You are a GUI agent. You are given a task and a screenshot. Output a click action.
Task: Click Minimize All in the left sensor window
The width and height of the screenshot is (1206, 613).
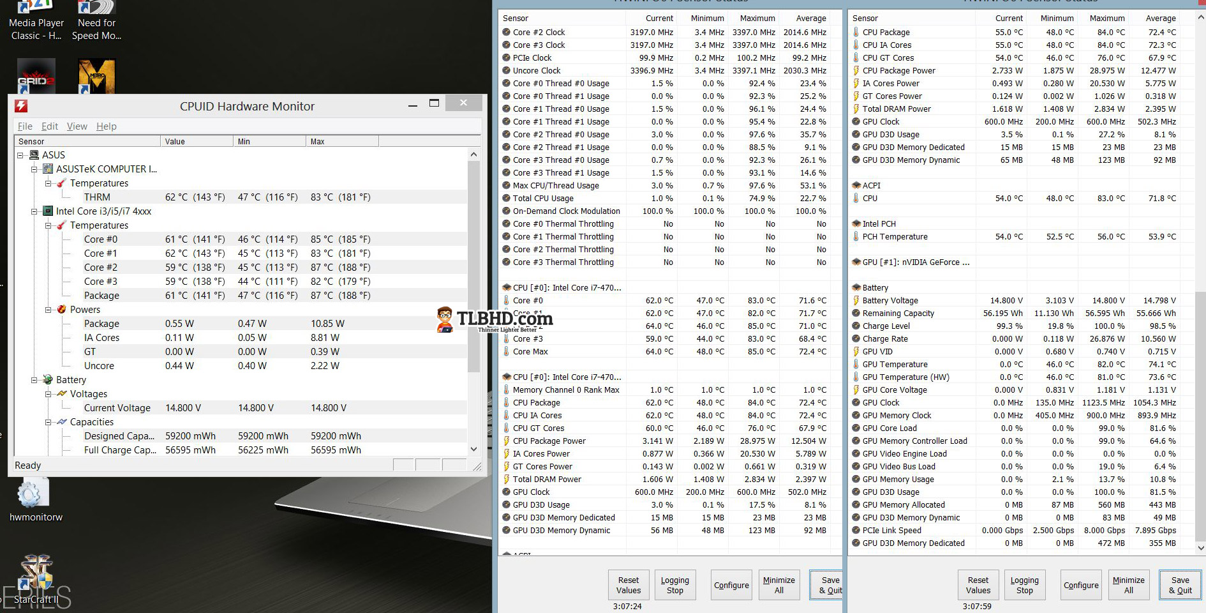point(779,585)
